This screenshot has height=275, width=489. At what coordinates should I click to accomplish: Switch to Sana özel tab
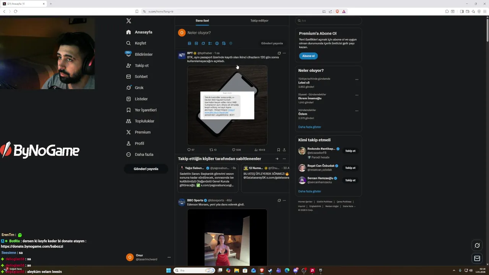[202, 21]
